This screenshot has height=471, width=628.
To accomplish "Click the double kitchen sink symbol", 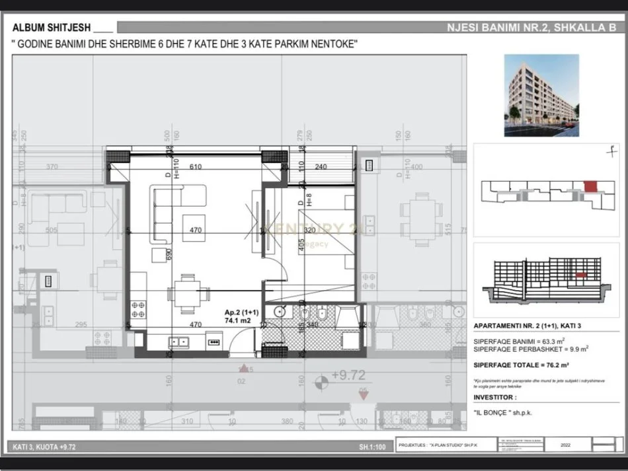I will pyautogui.click(x=178, y=342).
